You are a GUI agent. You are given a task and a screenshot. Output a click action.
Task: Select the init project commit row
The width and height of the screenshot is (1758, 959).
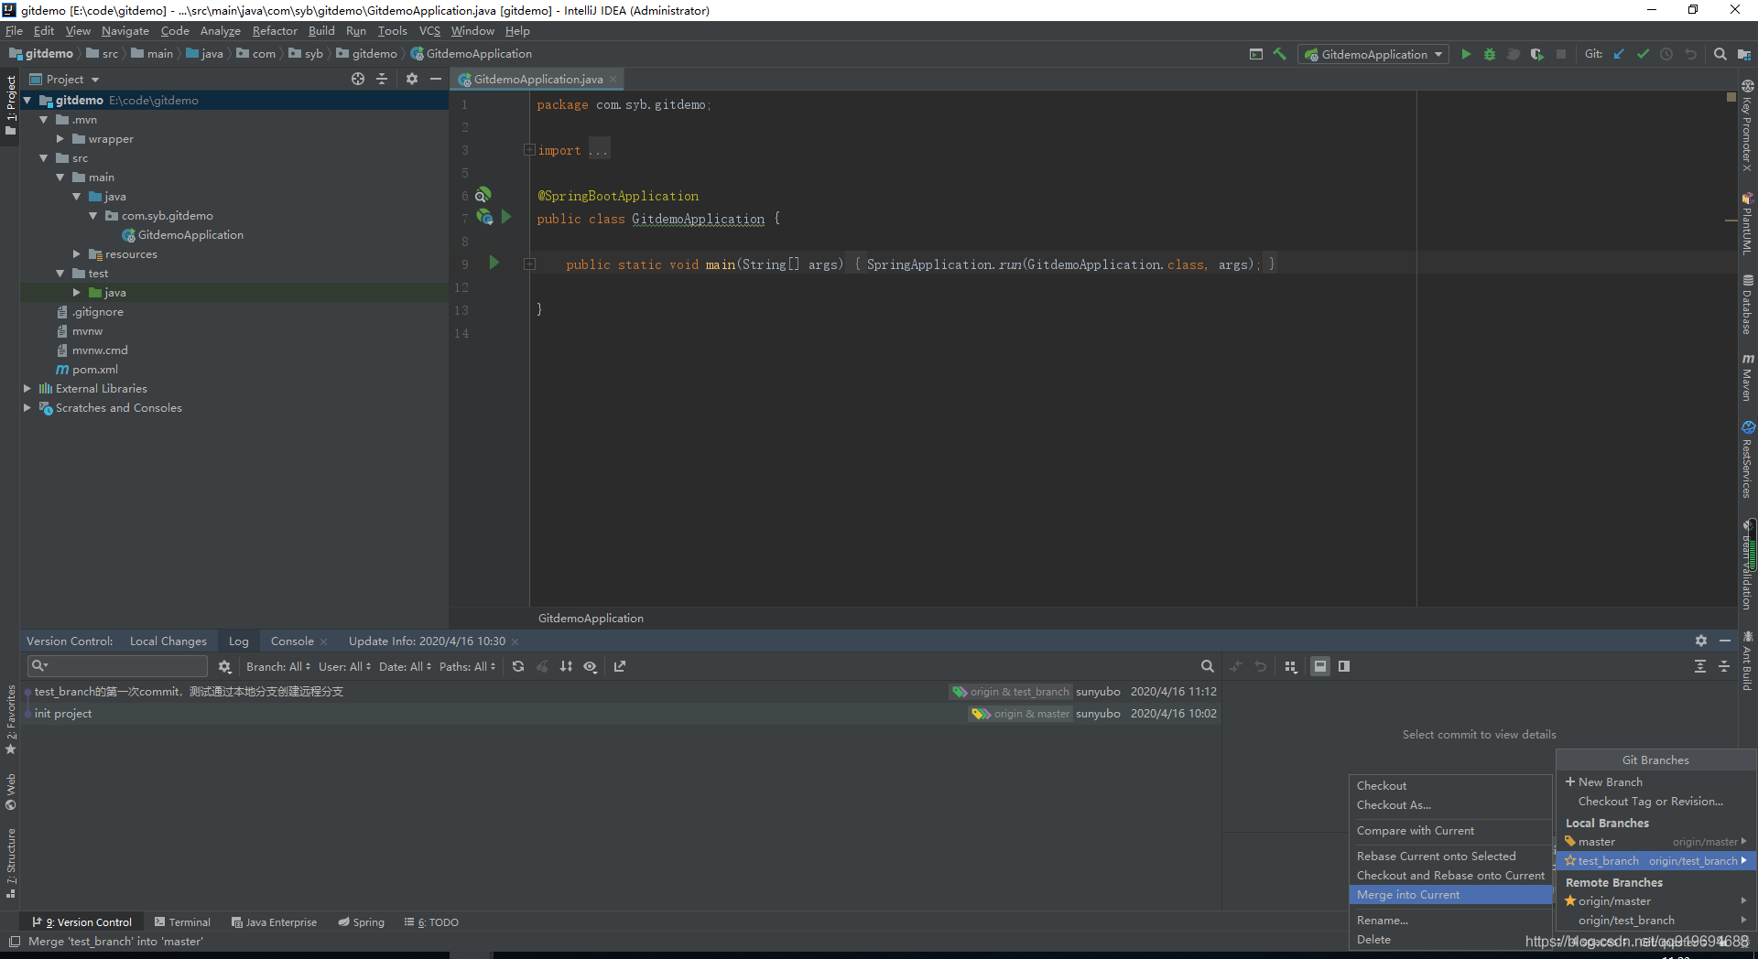623,713
